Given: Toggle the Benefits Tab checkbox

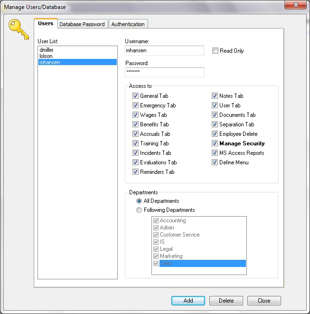Looking at the screenshot, I should click(x=136, y=124).
